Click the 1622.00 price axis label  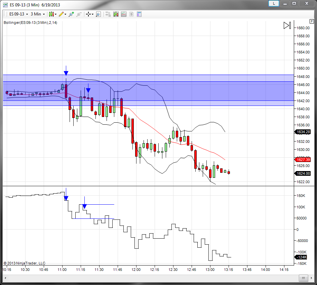pyautogui.click(x=303, y=182)
